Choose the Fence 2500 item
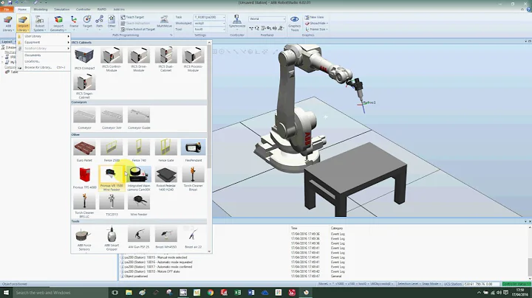Viewport: 532px width, 298px height. [112, 150]
